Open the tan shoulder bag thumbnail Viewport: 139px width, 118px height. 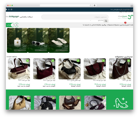tap(20, 103)
